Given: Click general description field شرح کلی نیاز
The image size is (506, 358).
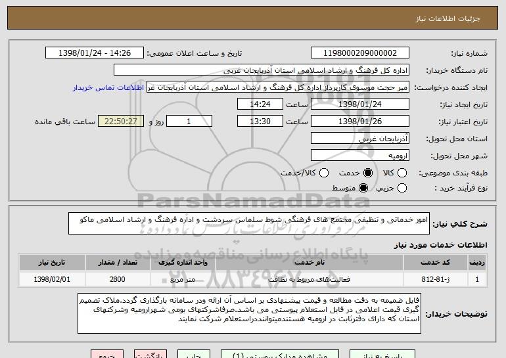Looking at the screenshot, I should (x=249, y=223).
